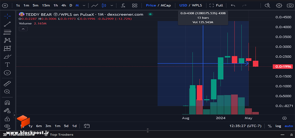Switch to the Top Traders tab

(x=61, y=134)
